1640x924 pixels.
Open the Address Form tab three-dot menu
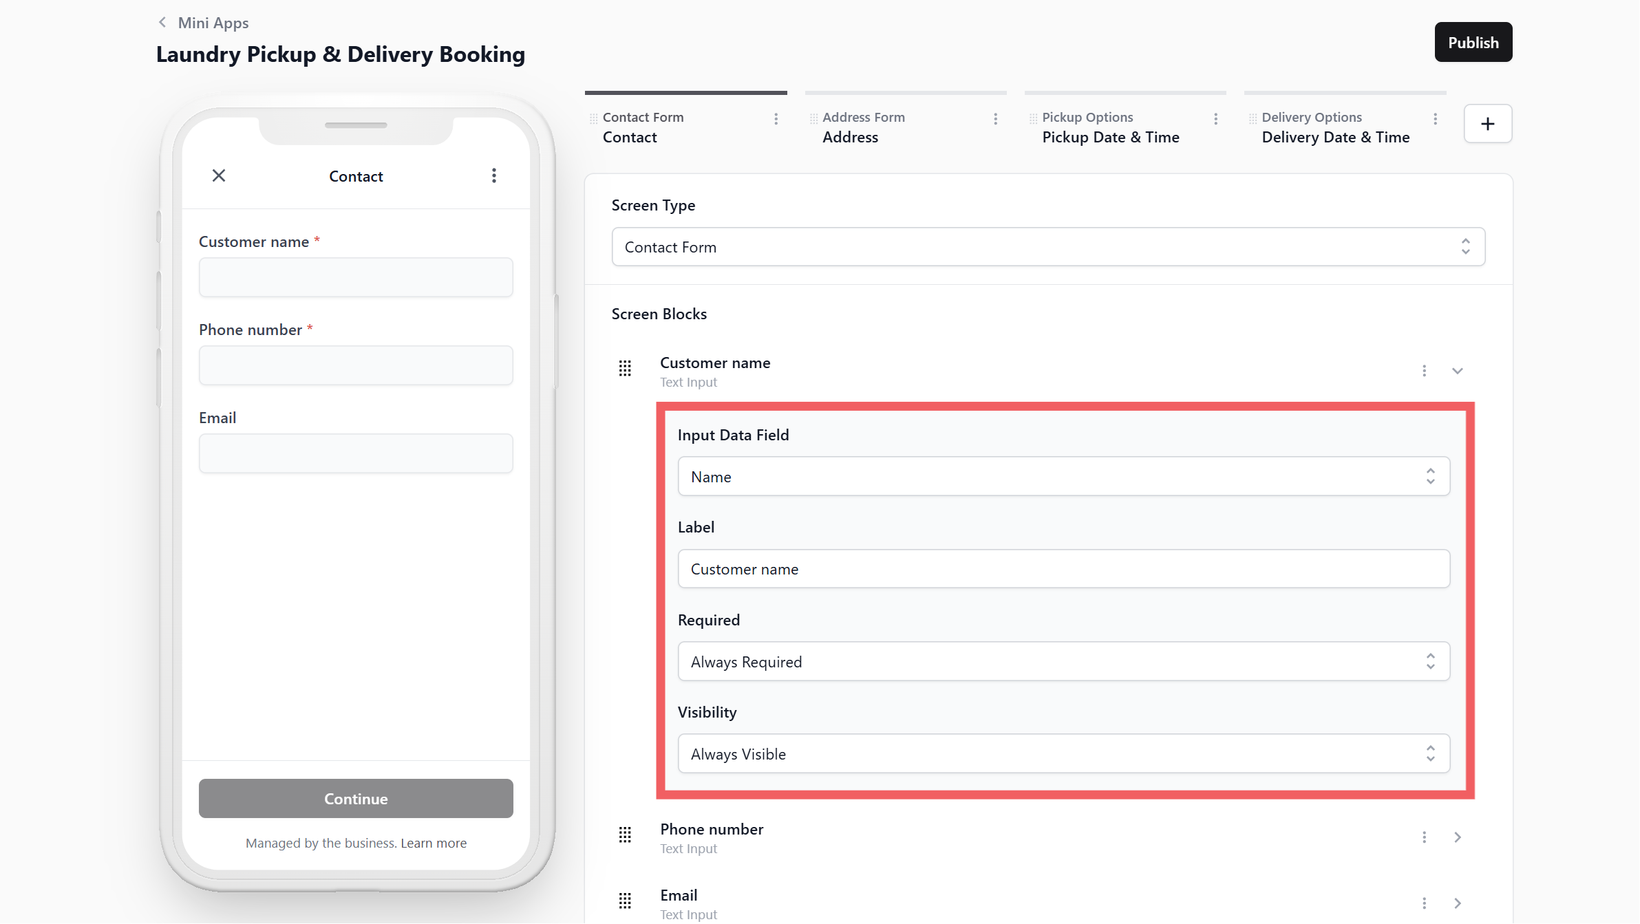[995, 119]
